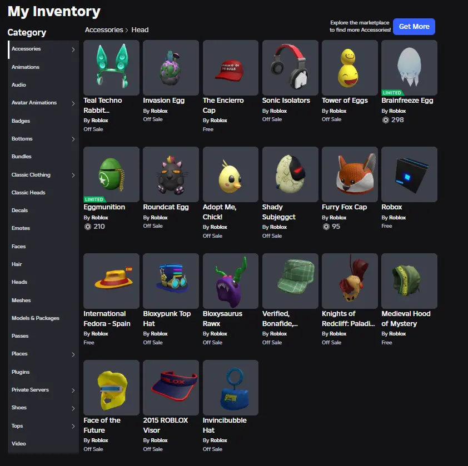Click the Roblox creator link under Invasion Egg
The width and height of the screenshot is (468, 466).
point(159,111)
